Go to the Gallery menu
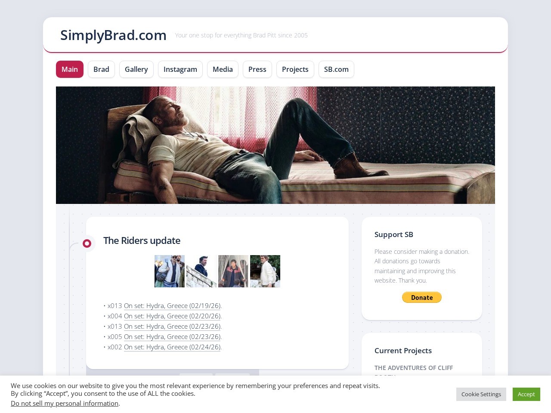The image size is (551, 413). pos(136,69)
